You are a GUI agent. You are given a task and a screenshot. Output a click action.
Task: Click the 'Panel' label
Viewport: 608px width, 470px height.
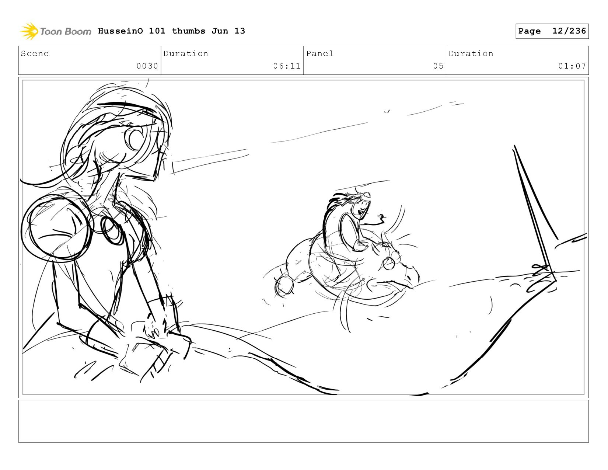coord(320,53)
